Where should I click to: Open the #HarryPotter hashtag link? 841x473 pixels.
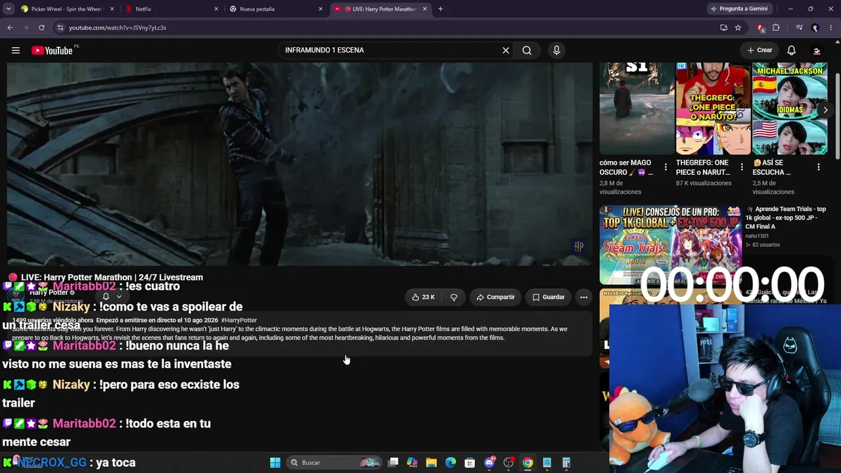pyautogui.click(x=239, y=321)
